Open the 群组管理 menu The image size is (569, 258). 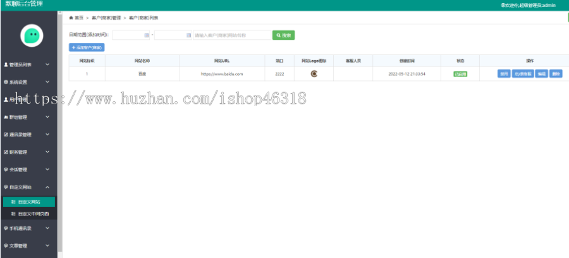click(x=28, y=117)
